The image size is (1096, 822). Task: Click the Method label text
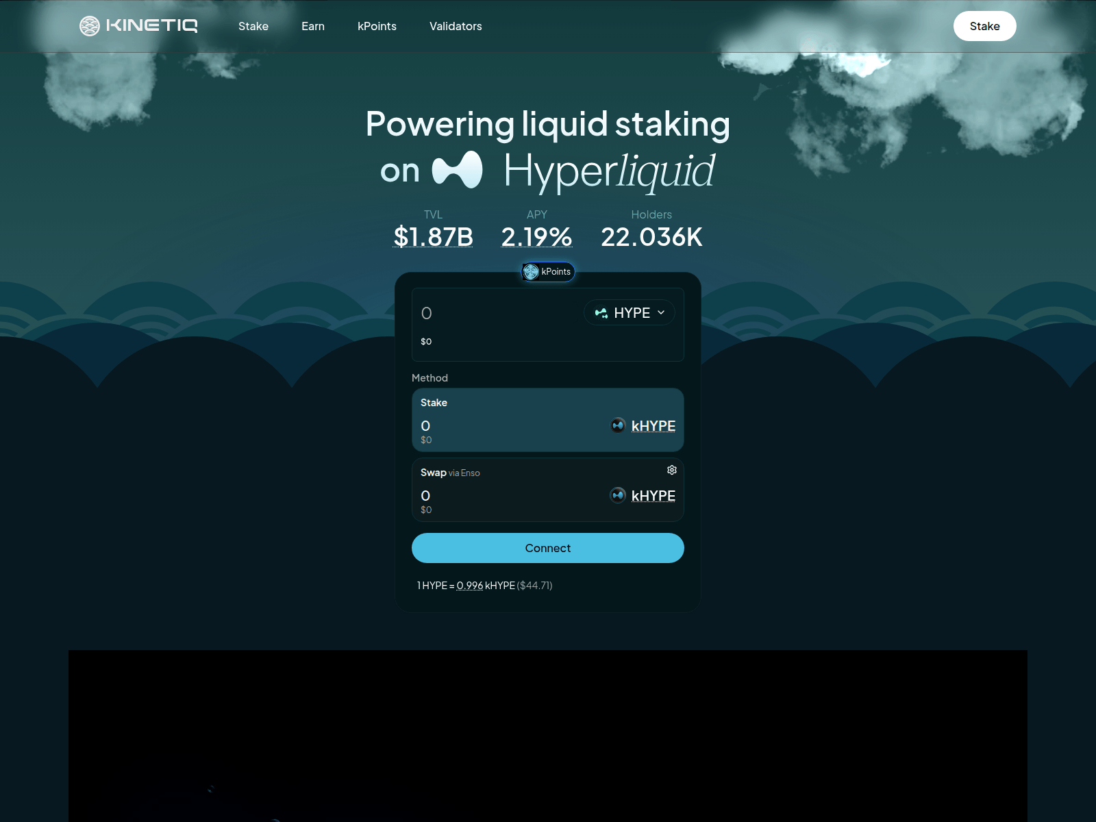tap(429, 378)
